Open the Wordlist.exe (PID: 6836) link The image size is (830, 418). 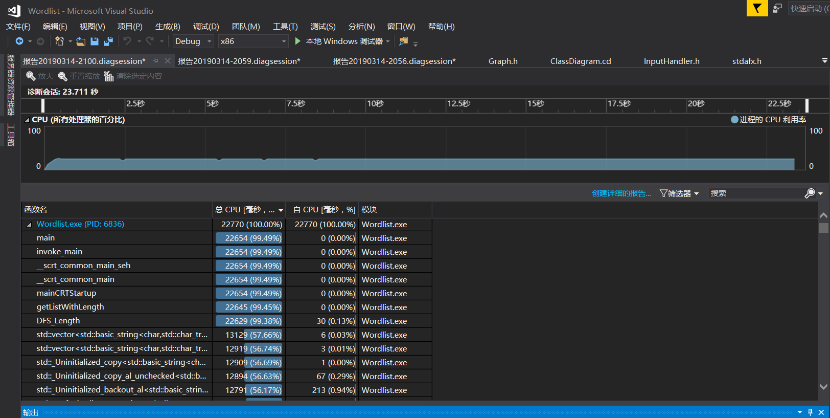coord(80,224)
